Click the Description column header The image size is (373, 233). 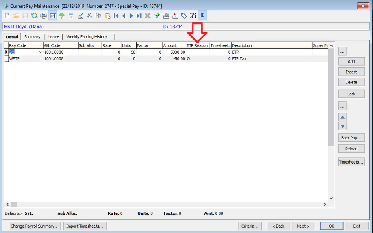(272, 45)
